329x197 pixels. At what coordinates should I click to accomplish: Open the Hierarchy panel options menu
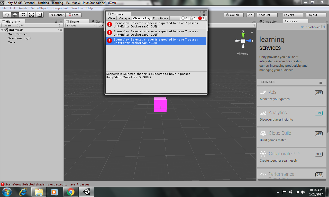click(x=60, y=22)
